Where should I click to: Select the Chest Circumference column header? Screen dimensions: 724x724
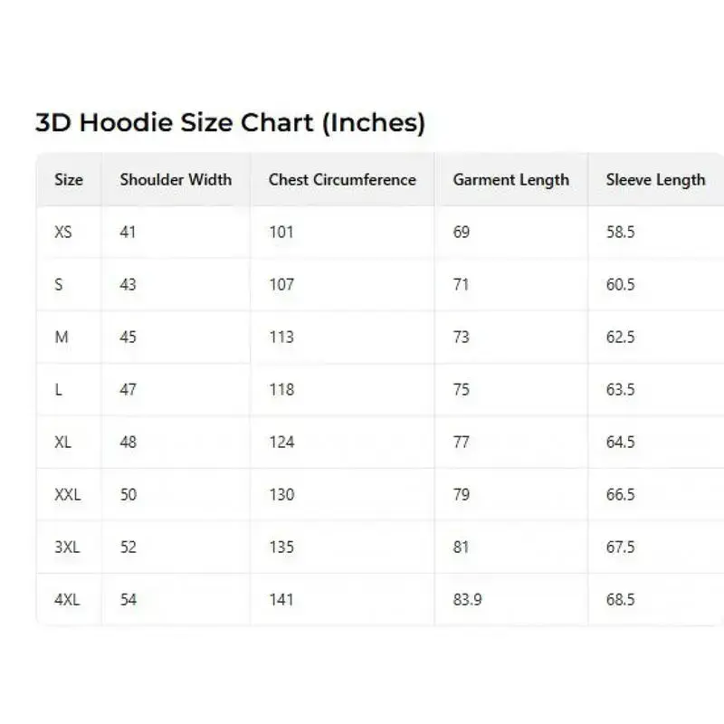coord(342,179)
